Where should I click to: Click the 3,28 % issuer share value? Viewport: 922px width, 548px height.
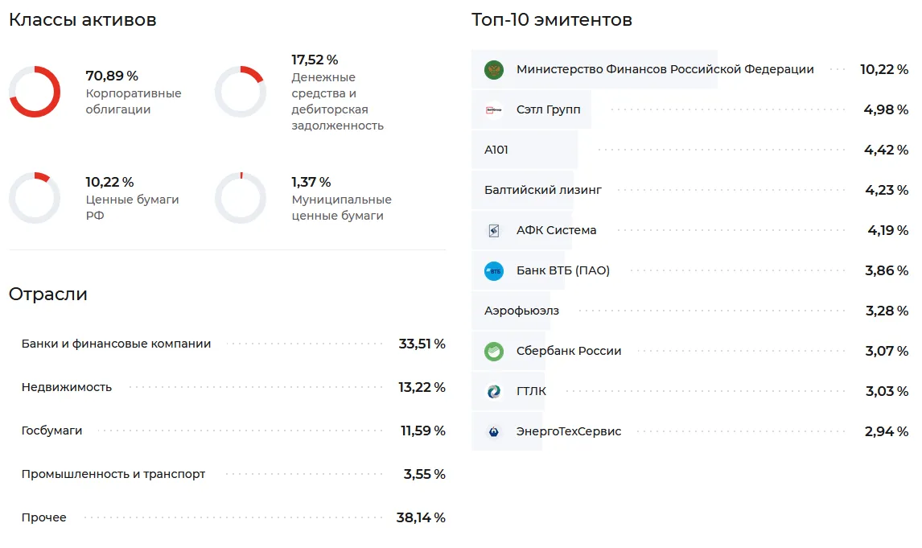point(887,311)
